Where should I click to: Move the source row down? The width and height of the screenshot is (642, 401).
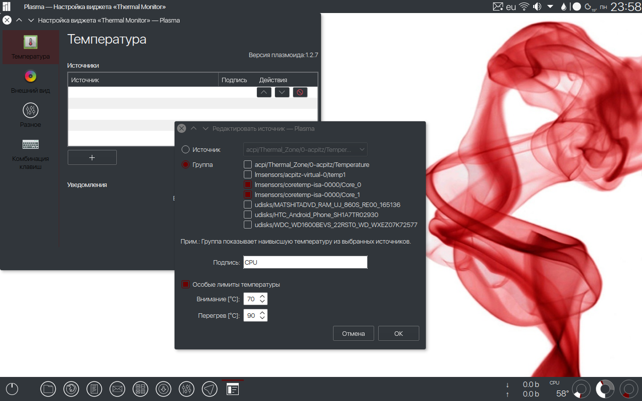click(x=282, y=92)
